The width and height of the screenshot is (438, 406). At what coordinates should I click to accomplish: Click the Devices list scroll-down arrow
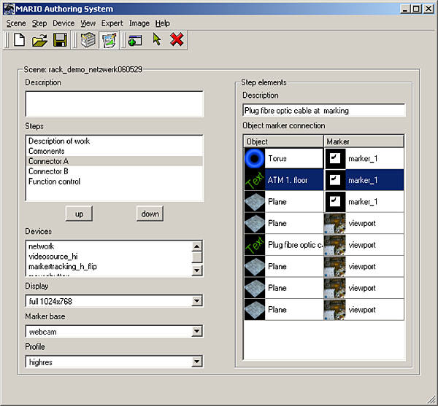[196, 270]
